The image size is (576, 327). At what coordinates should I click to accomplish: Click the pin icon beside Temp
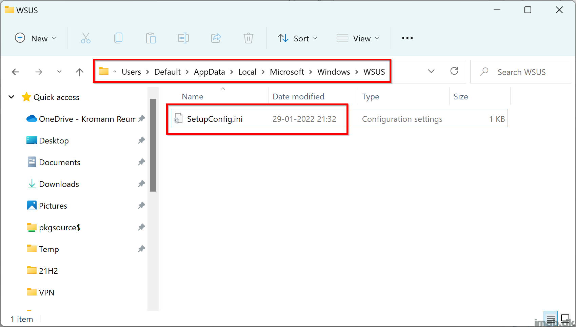141,249
